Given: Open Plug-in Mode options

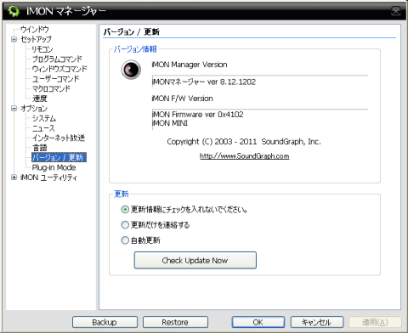Looking at the screenshot, I should click(x=54, y=167).
